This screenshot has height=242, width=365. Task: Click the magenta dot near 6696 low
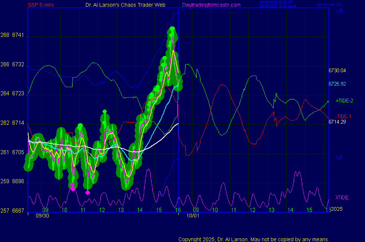[x=73, y=189]
